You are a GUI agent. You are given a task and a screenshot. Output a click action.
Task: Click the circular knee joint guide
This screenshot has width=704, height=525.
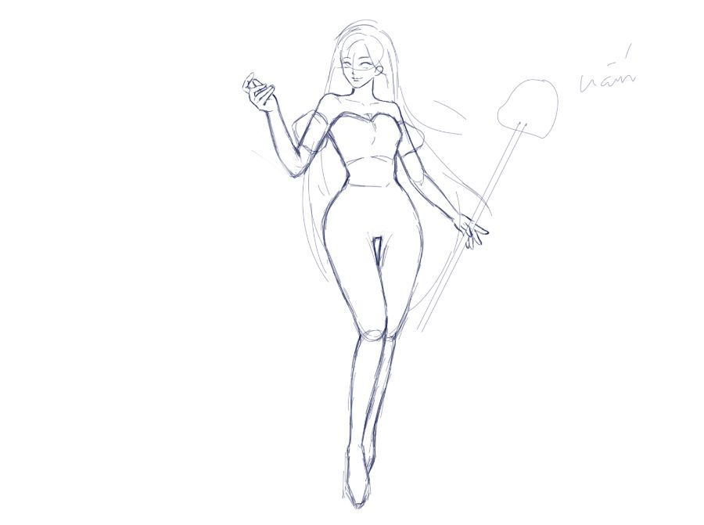(374, 336)
